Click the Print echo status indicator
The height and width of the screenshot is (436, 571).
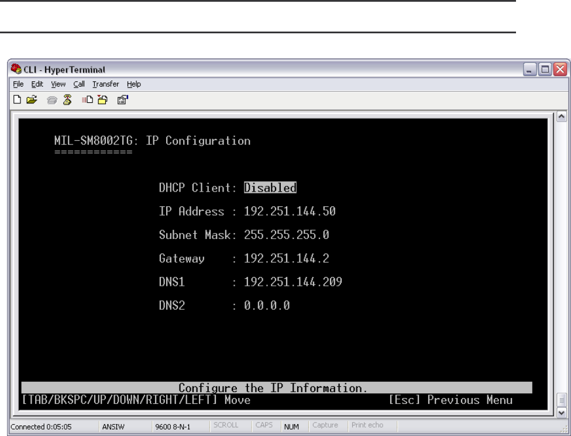367,425
